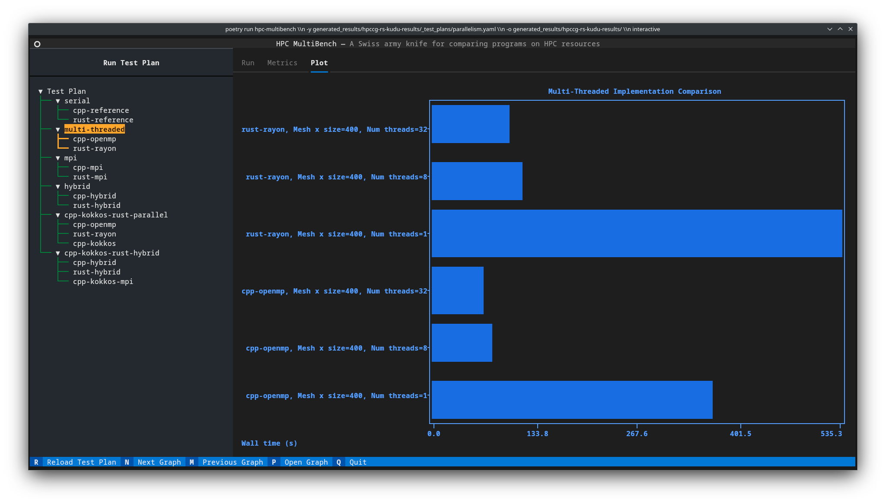The height and width of the screenshot is (504, 886).
Task: Maximize the terminal window
Action: pyautogui.click(x=840, y=29)
